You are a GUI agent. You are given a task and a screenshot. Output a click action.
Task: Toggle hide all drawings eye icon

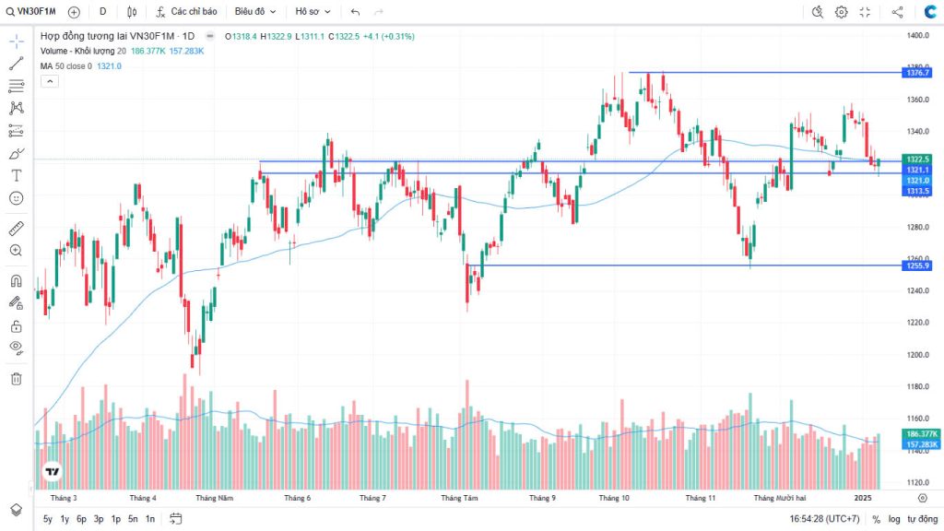pyautogui.click(x=16, y=348)
